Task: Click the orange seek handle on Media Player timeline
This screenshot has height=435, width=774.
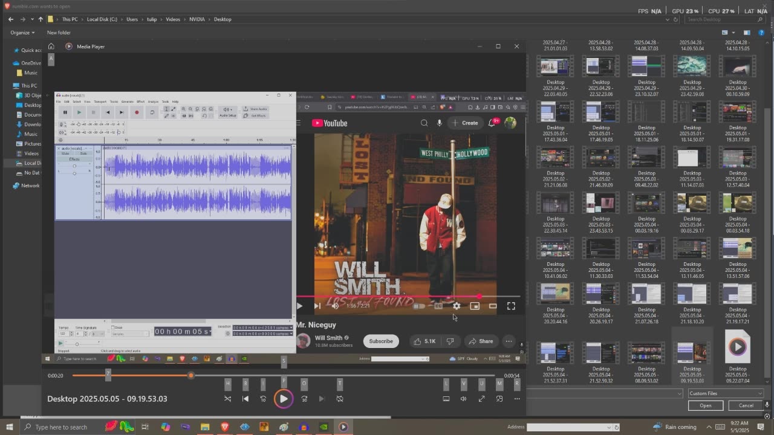Action: pyautogui.click(x=190, y=376)
